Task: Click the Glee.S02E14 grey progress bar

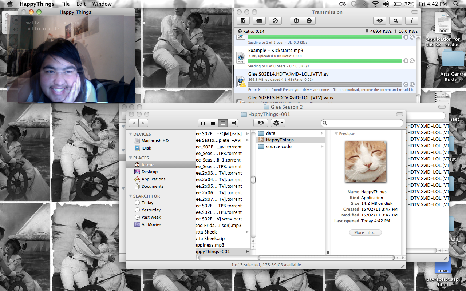Action: coord(325,84)
